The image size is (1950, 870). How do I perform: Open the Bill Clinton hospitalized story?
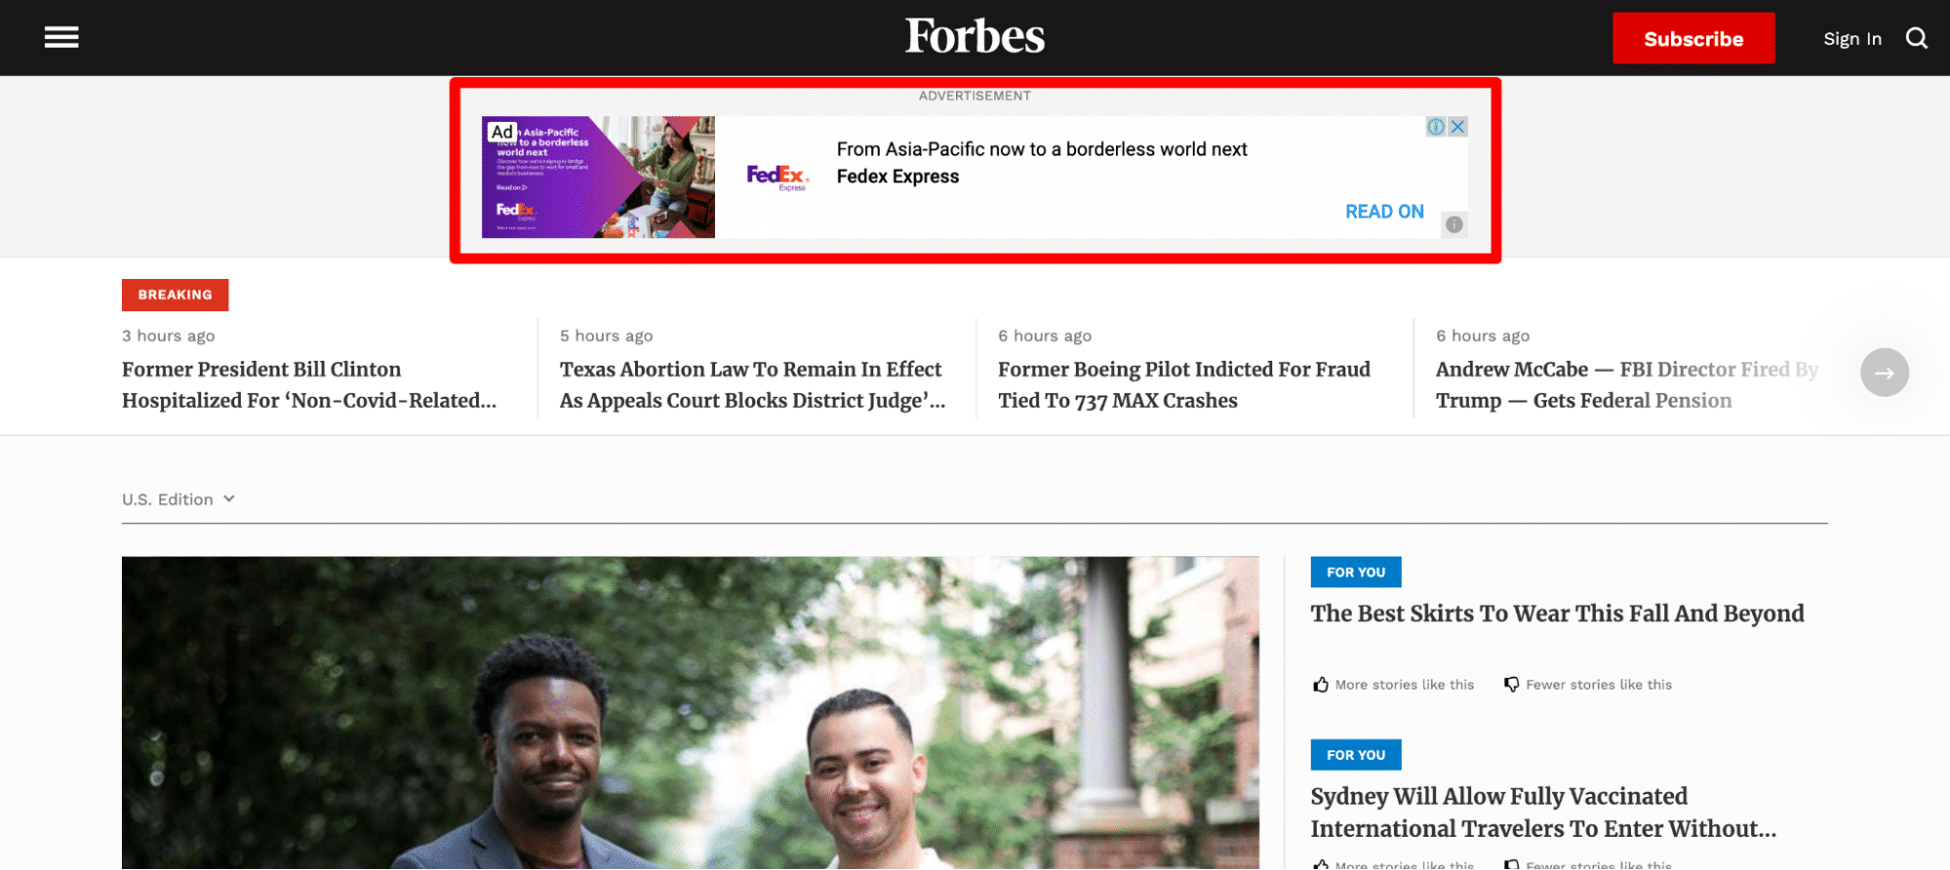(x=308, y=384)
